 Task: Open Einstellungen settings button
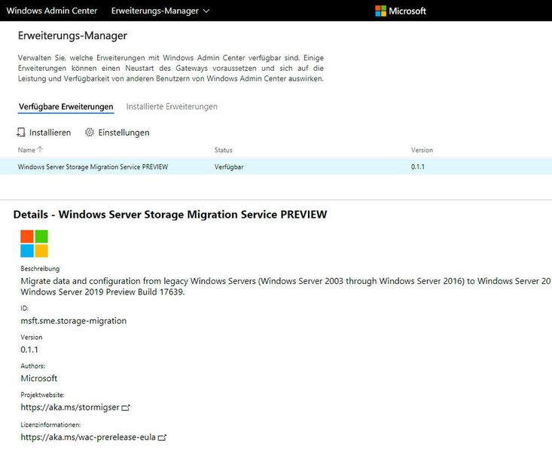pos(117,133)
